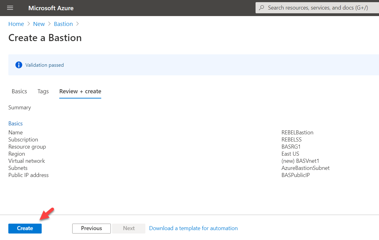Select the BASRG1 resource group value
The width and height of the screenshot is (379, 240).
click(x=291, y=147)
